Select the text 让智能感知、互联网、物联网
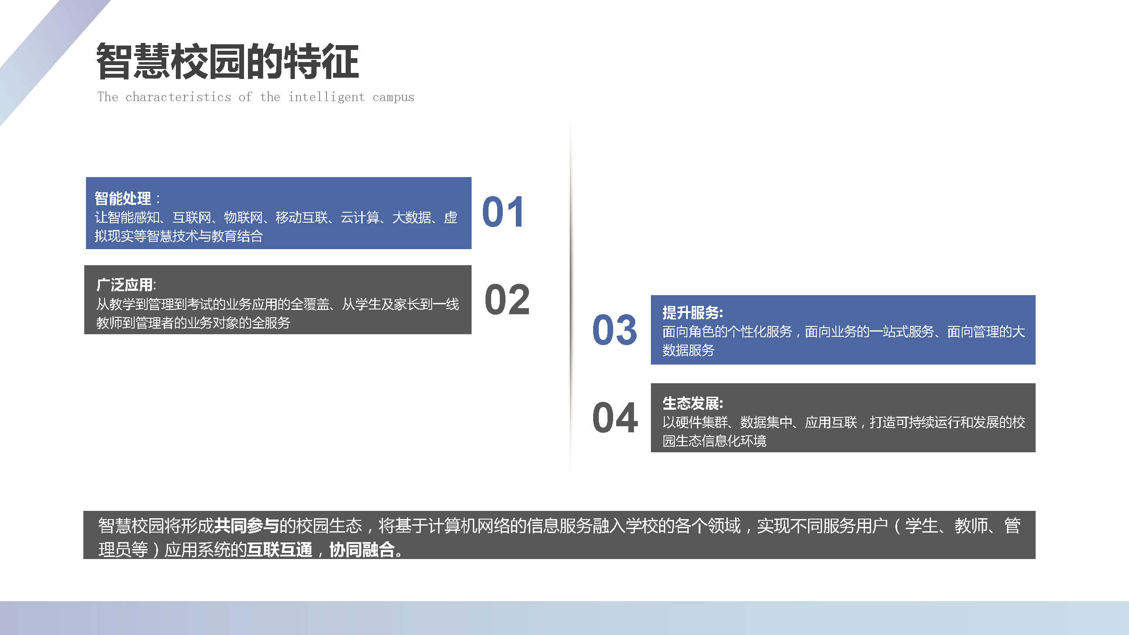The width and height of the screenshot is (1129, 635). (x=178, y=217)
